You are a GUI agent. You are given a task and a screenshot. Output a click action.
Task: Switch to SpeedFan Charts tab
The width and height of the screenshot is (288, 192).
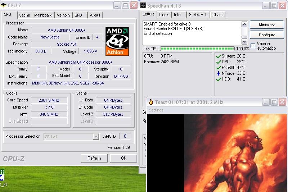pos(218,15)
